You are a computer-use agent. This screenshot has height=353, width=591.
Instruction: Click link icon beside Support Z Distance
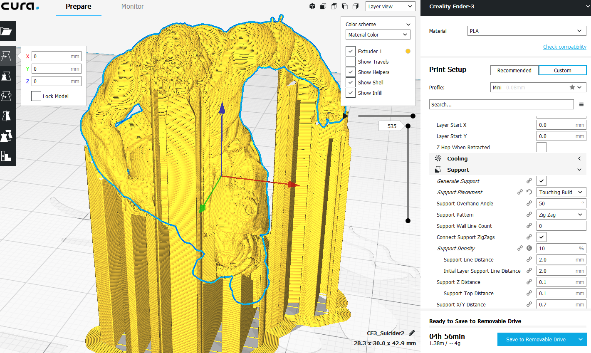(x=529, y=282)
